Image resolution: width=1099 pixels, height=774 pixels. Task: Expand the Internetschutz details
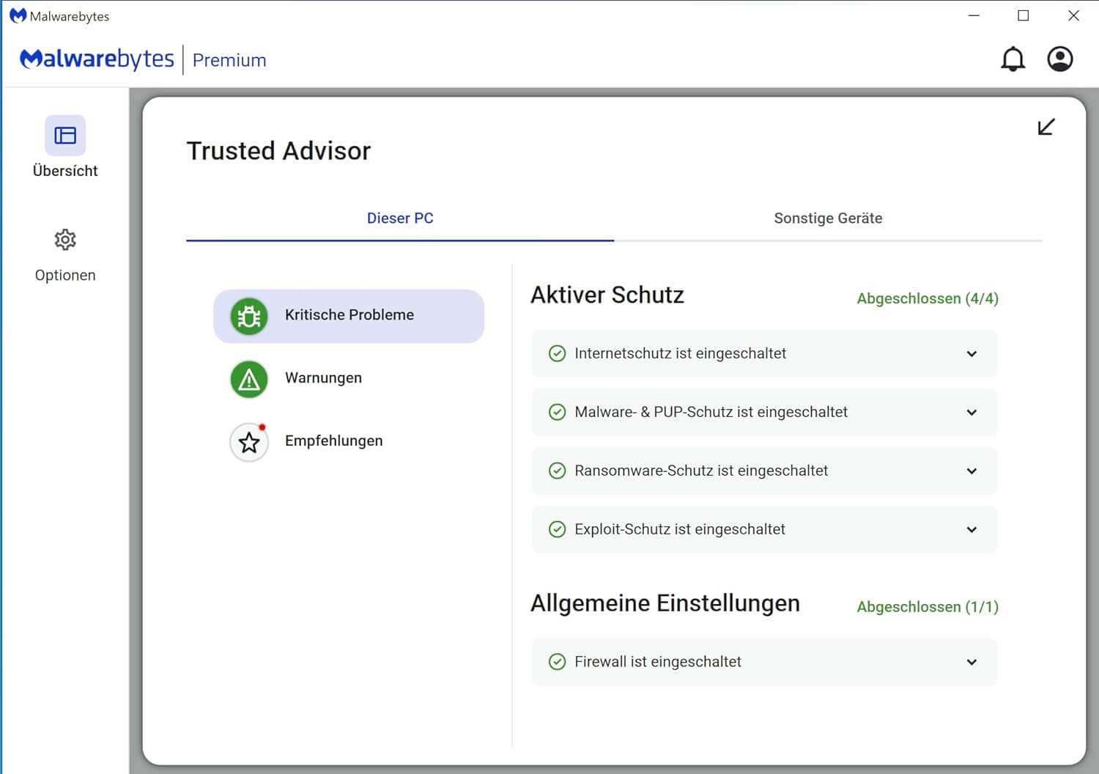[972, 354]
